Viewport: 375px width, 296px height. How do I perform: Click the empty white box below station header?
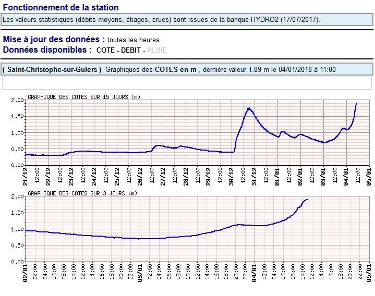pyautogui.click(x=187, y=83)
